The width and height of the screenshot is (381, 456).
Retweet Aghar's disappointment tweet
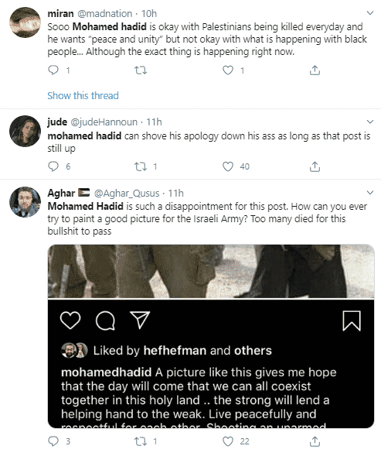click(x=141, y=441)
